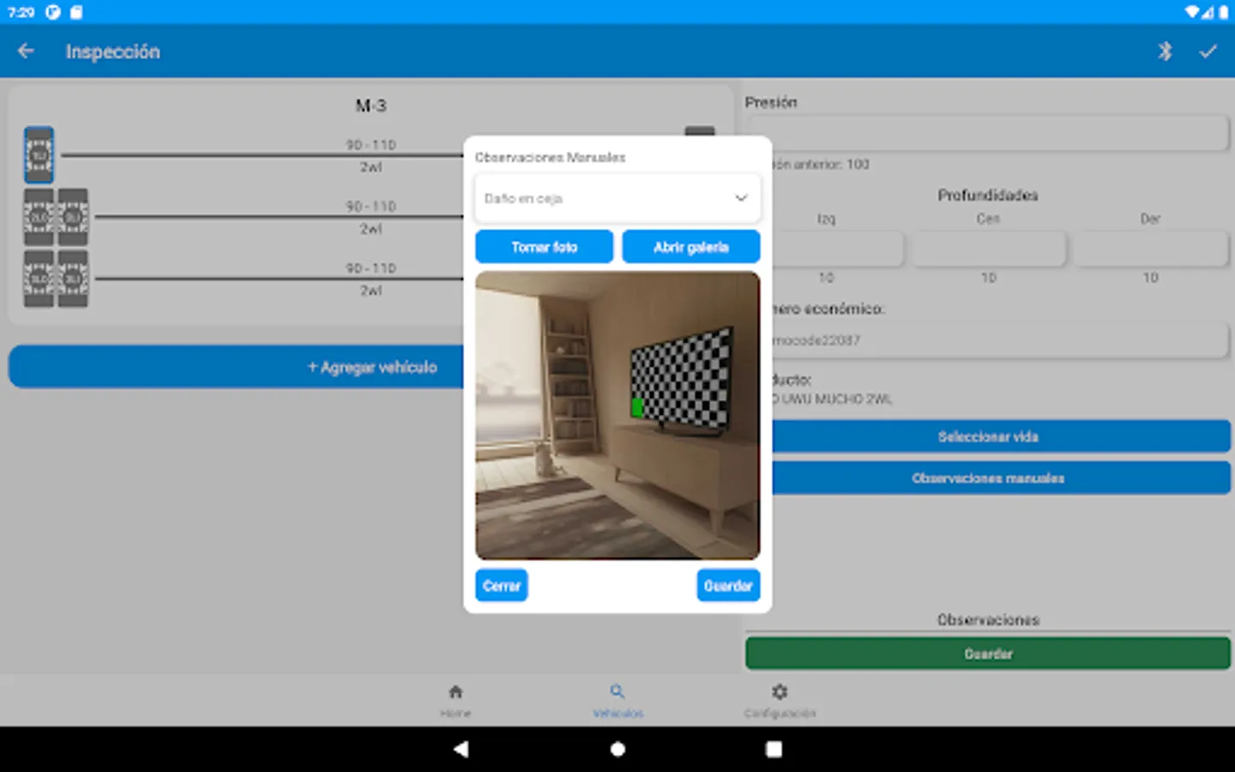Tap the Android home circle button

coord(617,749)
